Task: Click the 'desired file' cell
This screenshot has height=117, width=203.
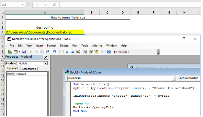Action: coord(45,27)
